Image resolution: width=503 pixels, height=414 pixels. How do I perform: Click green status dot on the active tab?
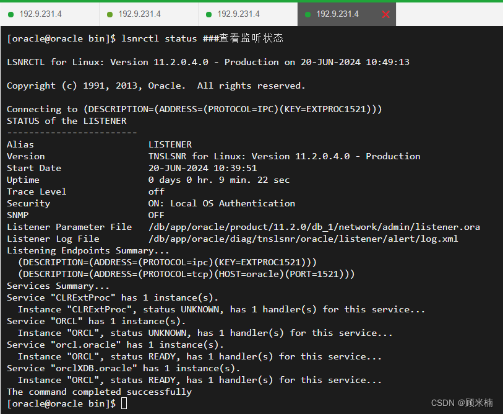[x=307, y=14]
